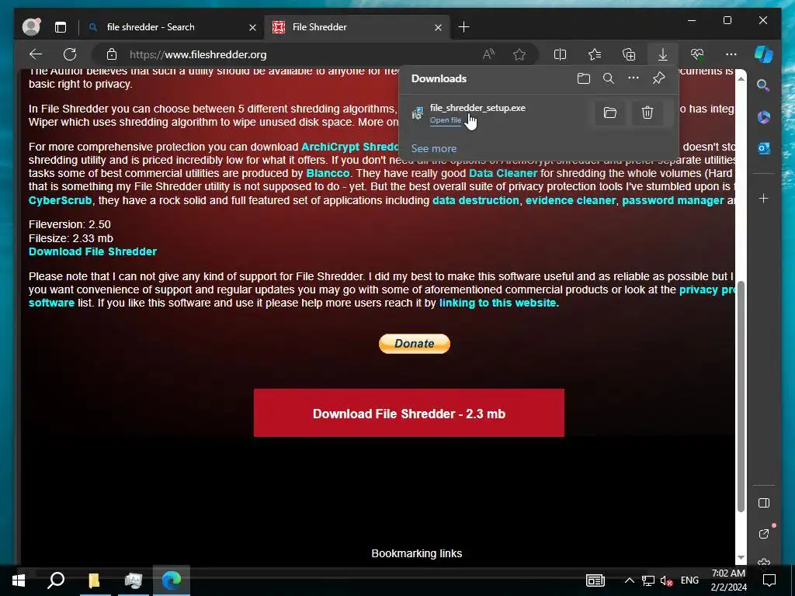Toggle the Downloads toolbar button
Viewport: 795px width, 596px height.
click(663, 54)
